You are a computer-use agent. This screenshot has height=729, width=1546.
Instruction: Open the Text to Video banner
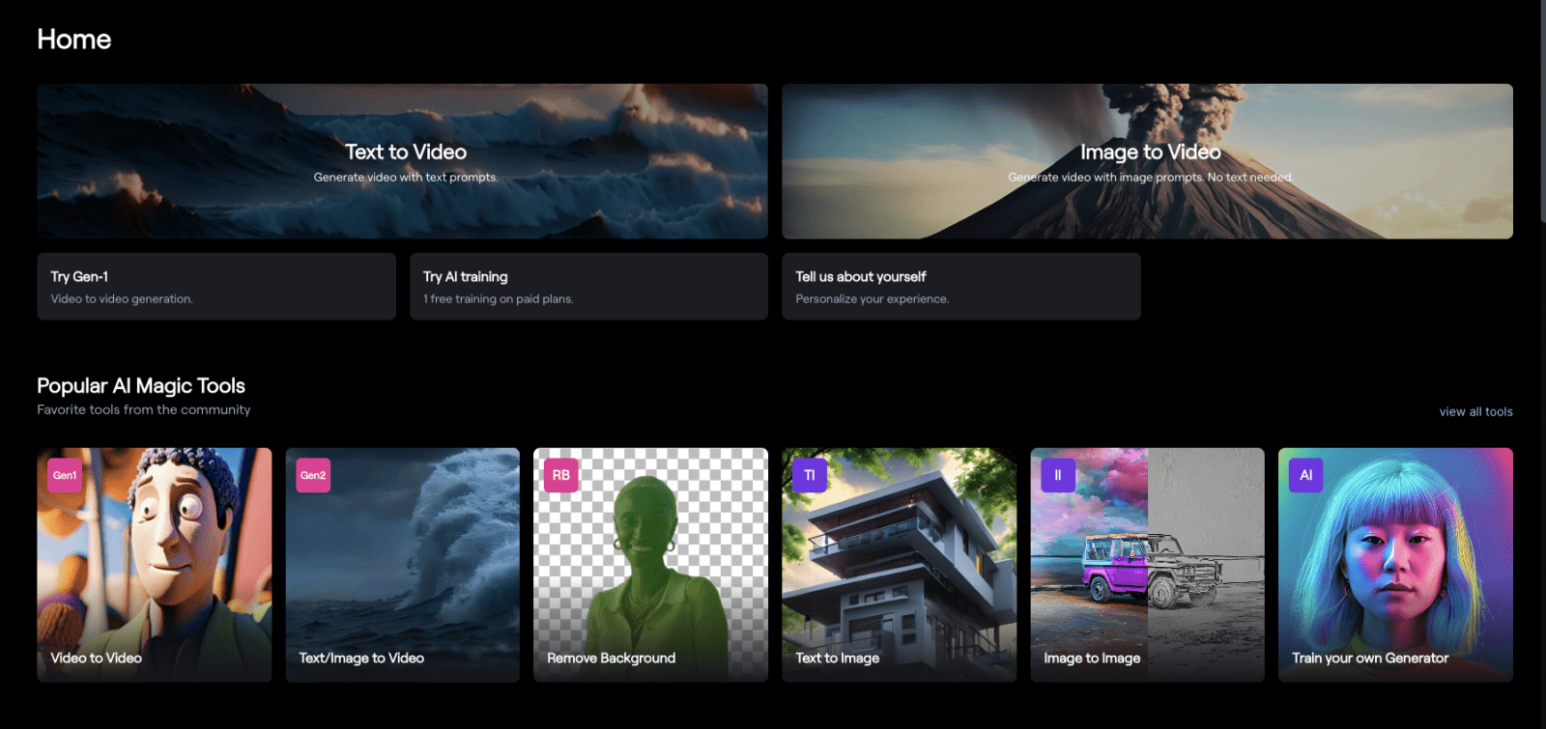pos(402,161)
